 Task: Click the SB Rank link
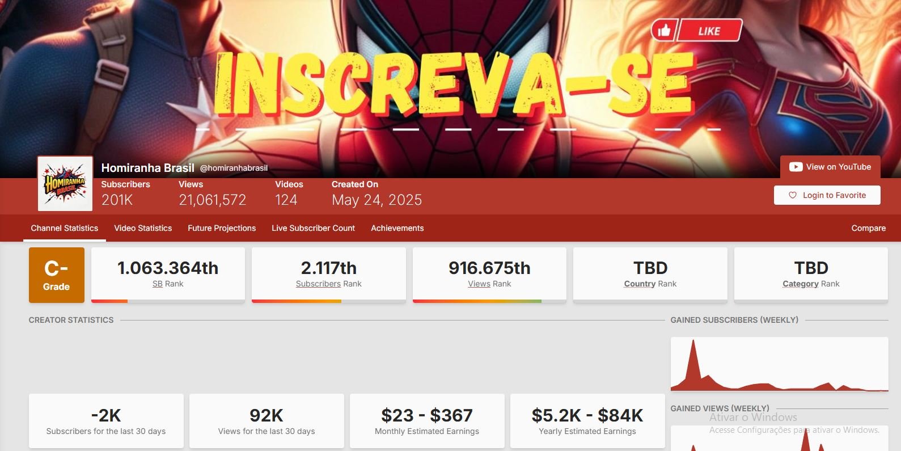click(x=168, y=284)
